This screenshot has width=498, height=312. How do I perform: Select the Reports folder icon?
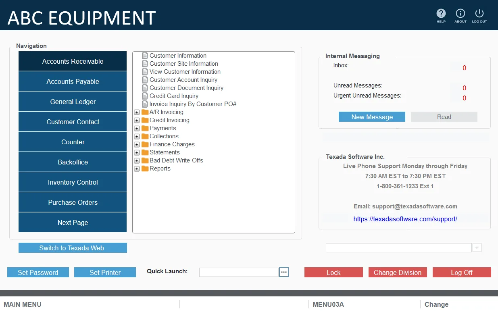[x=145, y=168]
